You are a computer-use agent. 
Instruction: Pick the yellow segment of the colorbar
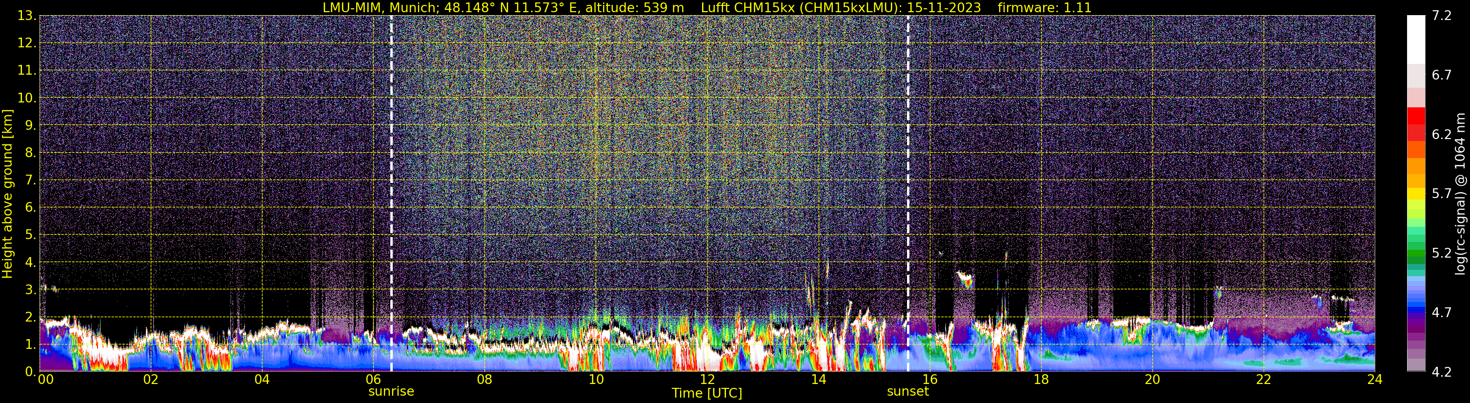pyautogui.click(x=1416, y=194)
